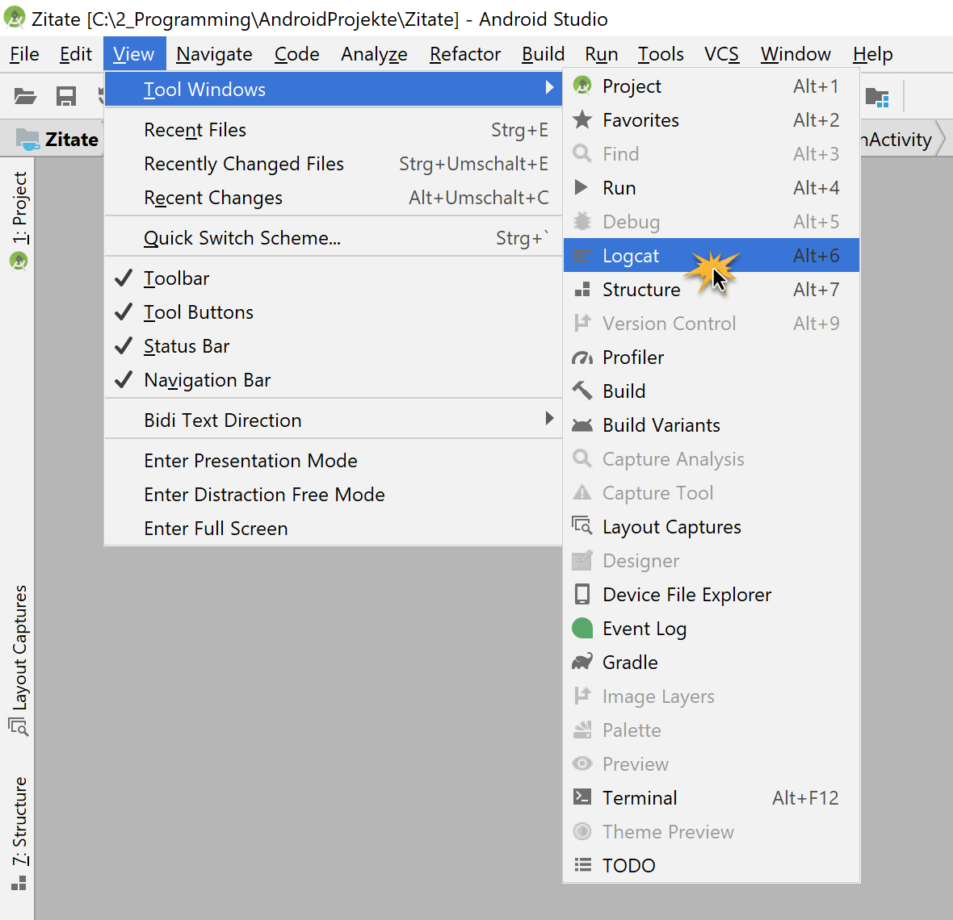Toggle the Status Bar option off
953x920 pixels.
coord(124,346)
